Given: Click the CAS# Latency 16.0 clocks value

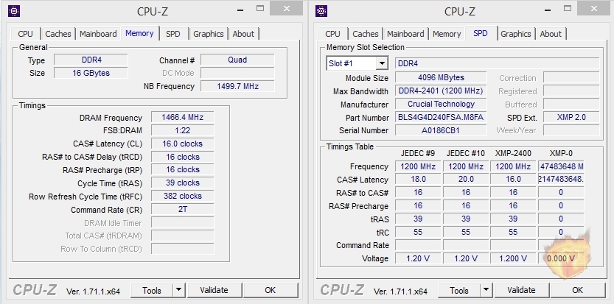Looking at the screenshot, I should click(x=183, y=144).
